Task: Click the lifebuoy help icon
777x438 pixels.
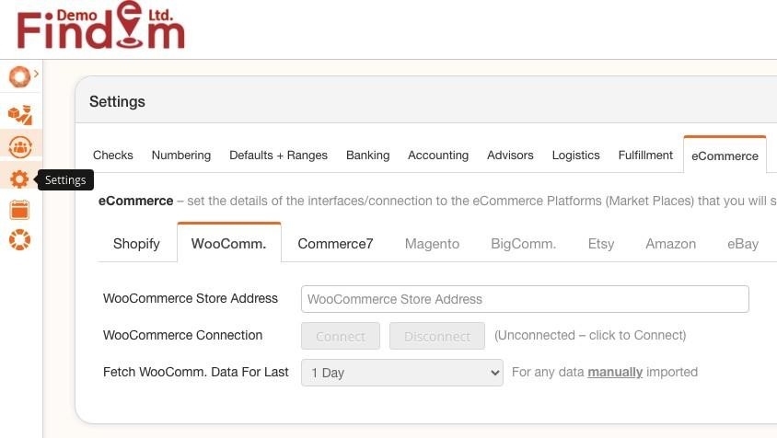Action: click(19, 239)
